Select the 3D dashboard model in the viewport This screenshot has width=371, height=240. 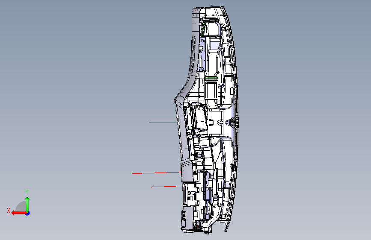(206, 120)
